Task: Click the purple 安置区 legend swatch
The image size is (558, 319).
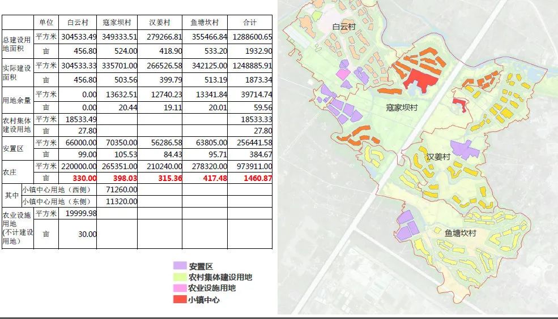Action: [180, 266]
